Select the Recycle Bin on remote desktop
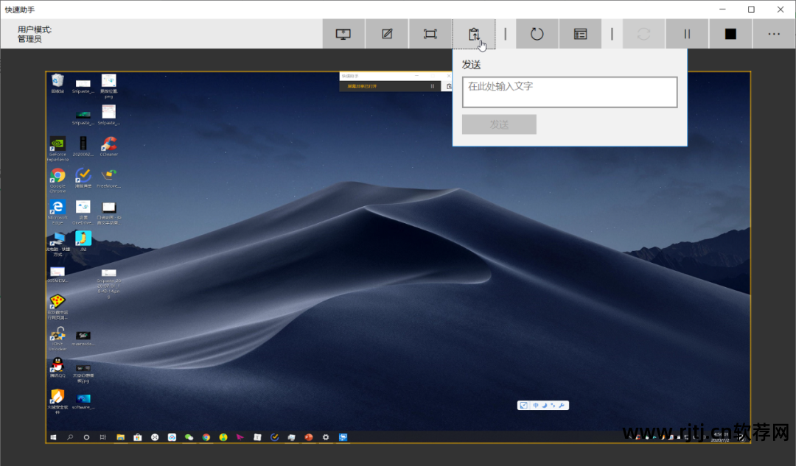Viewport: 796px width, 466px height. pos(57,84)
